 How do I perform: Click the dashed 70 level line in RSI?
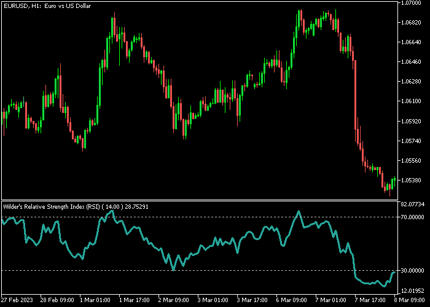click(200, 217)
